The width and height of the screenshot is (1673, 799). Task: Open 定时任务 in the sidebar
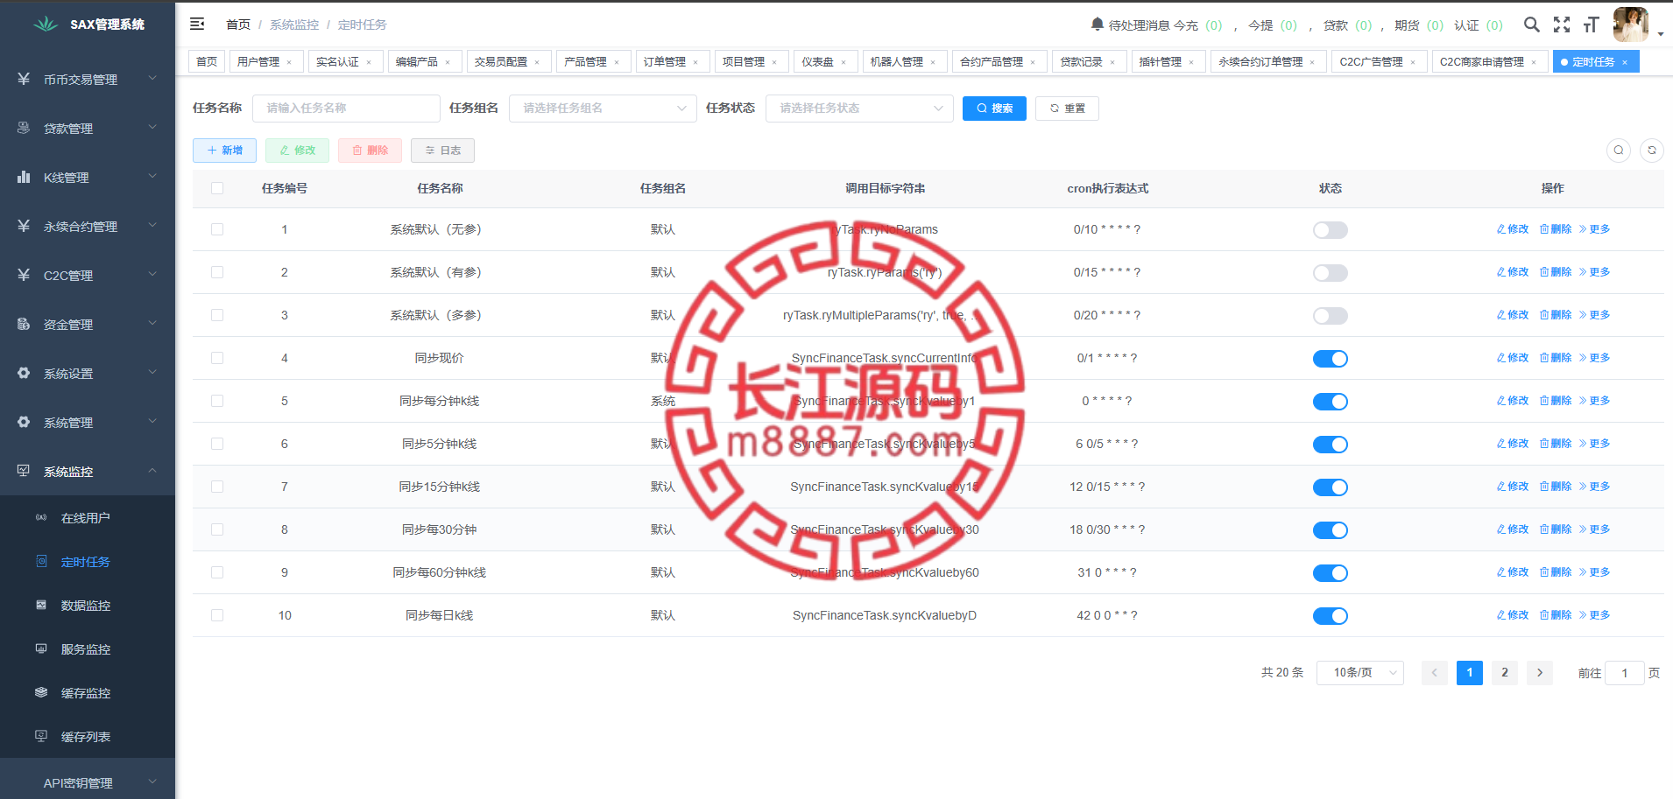[x=88, y=562]
